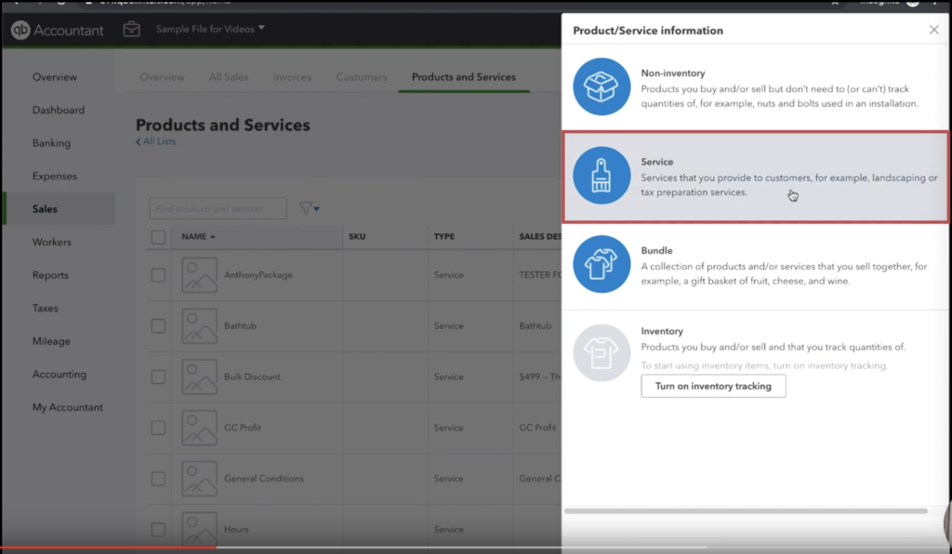
Task: Click the panel's horizontal scrollbar
Action: coord(745,510)
